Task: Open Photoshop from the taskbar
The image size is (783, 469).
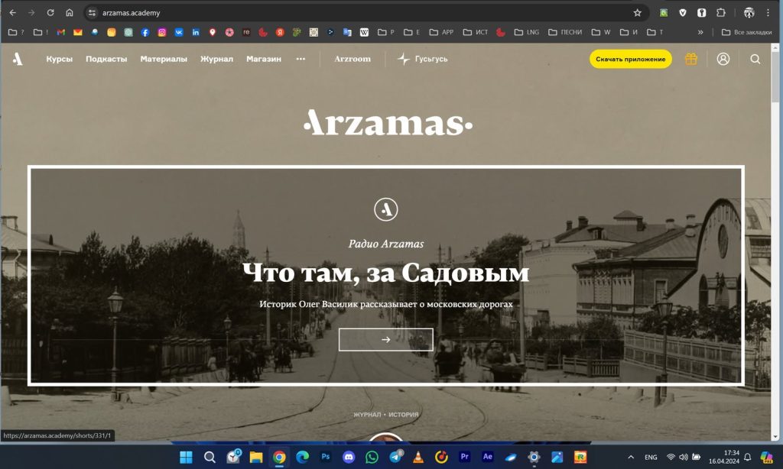Action: pyautogui.click(x=326, y=457)
